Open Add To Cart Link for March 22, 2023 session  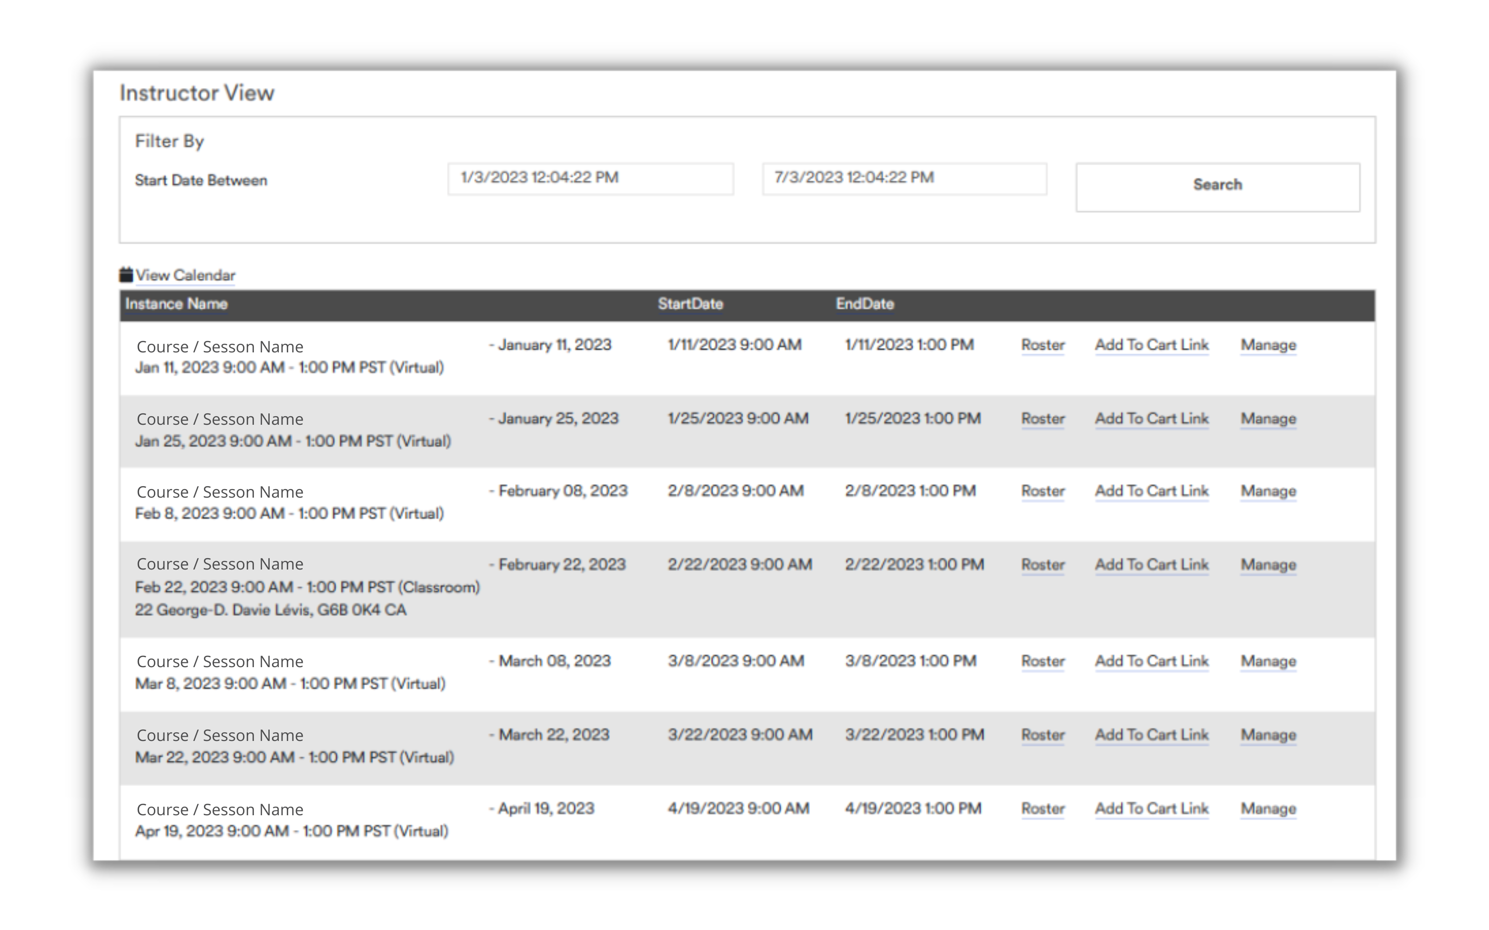(x=1152, y=735)
